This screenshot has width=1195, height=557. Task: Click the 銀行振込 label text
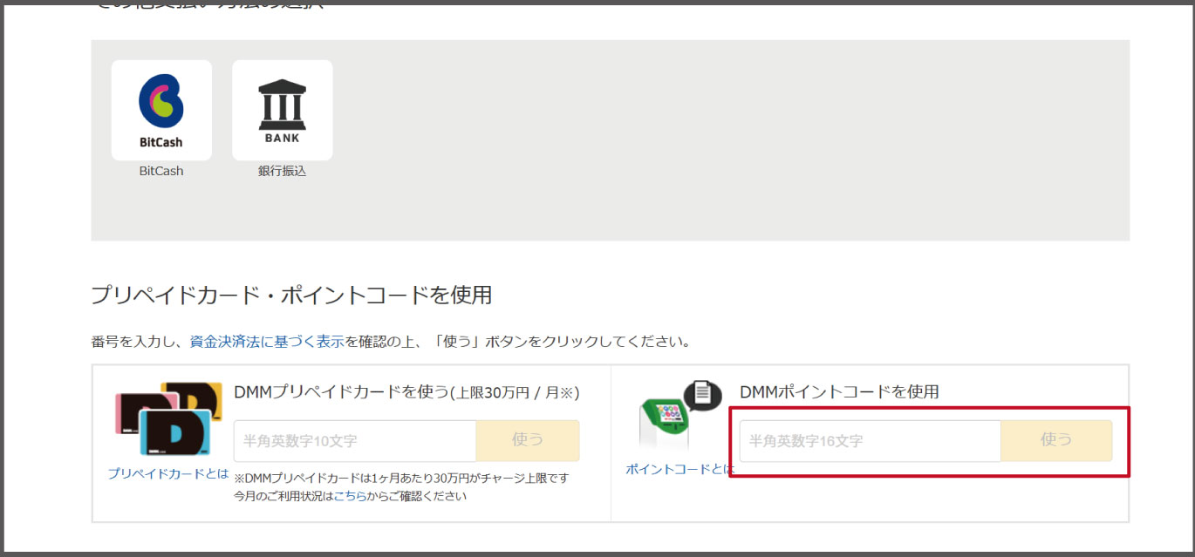[281, 171]
